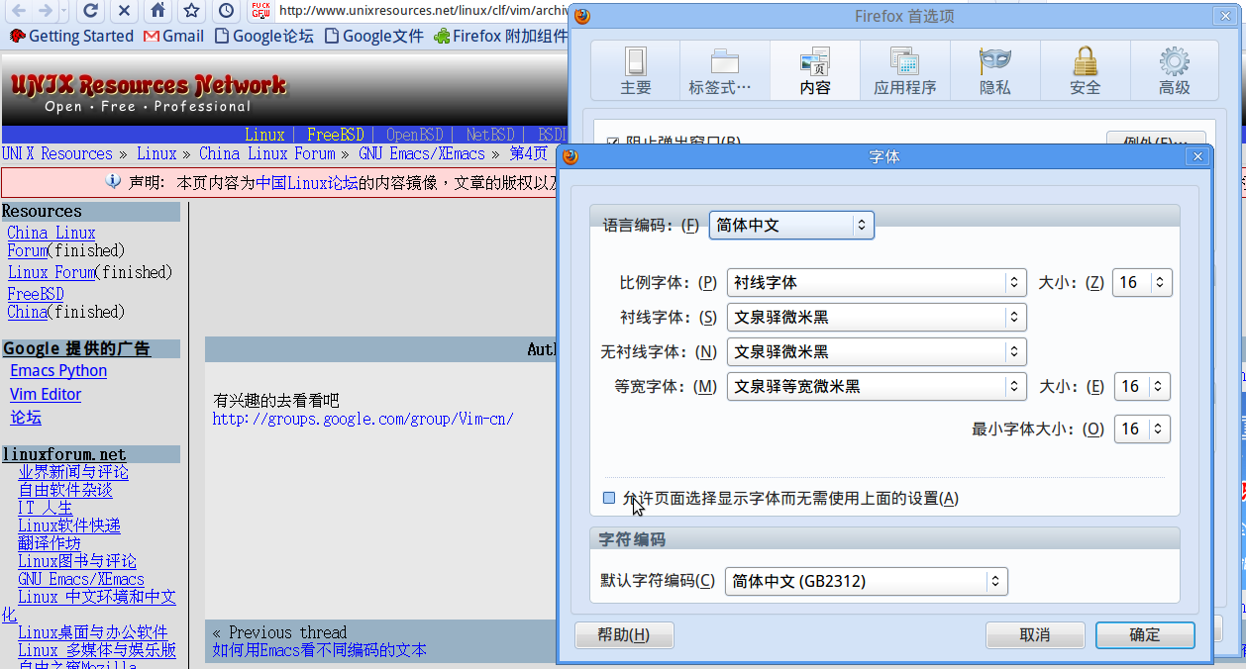Open browsing history clock icon

pyautogui.click(x=227, y=11)
